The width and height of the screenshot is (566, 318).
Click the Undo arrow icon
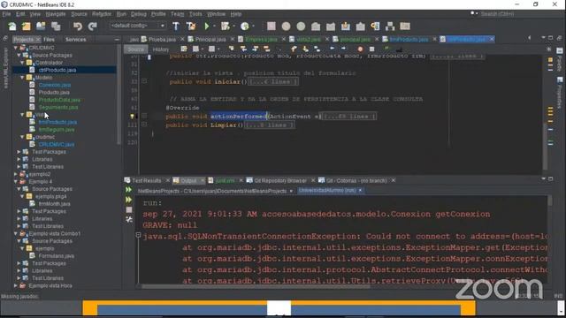coord(78,26)
